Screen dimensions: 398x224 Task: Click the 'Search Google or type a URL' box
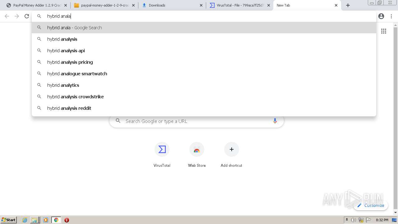pyautogui.click(x=197, y=121)
